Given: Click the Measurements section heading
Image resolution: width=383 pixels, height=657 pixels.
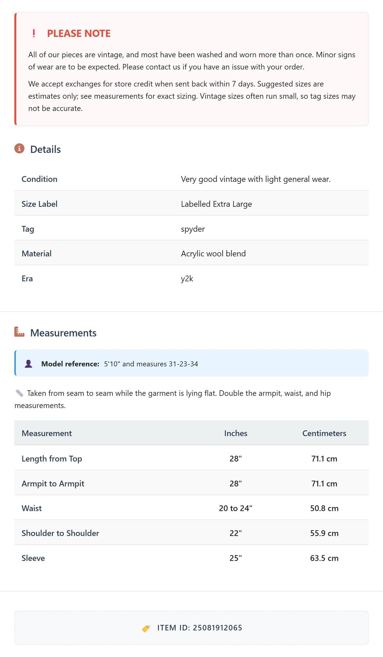Looking at the screenshot, I should pos(63,333).
